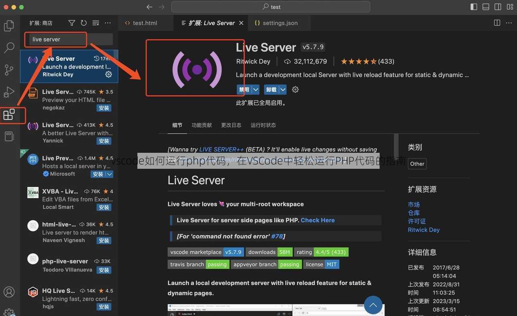
Task: Click the Other category tag
Action: click(x=417, y=164)
